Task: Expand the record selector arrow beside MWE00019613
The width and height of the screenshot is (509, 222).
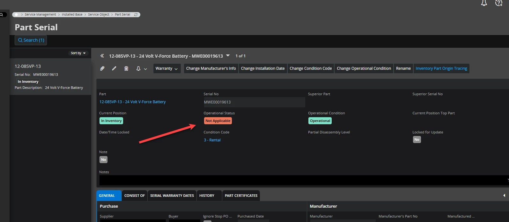Action: pyautogui.click(x=228, y=56)
